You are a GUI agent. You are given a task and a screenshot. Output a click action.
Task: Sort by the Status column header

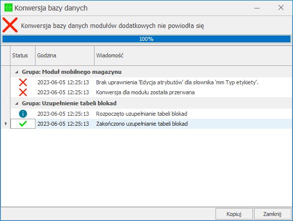coord(23,55)
